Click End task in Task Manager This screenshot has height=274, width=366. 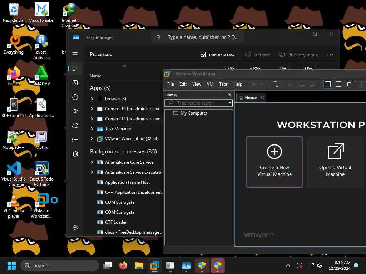pyautogui.click(x=257, y=55)
